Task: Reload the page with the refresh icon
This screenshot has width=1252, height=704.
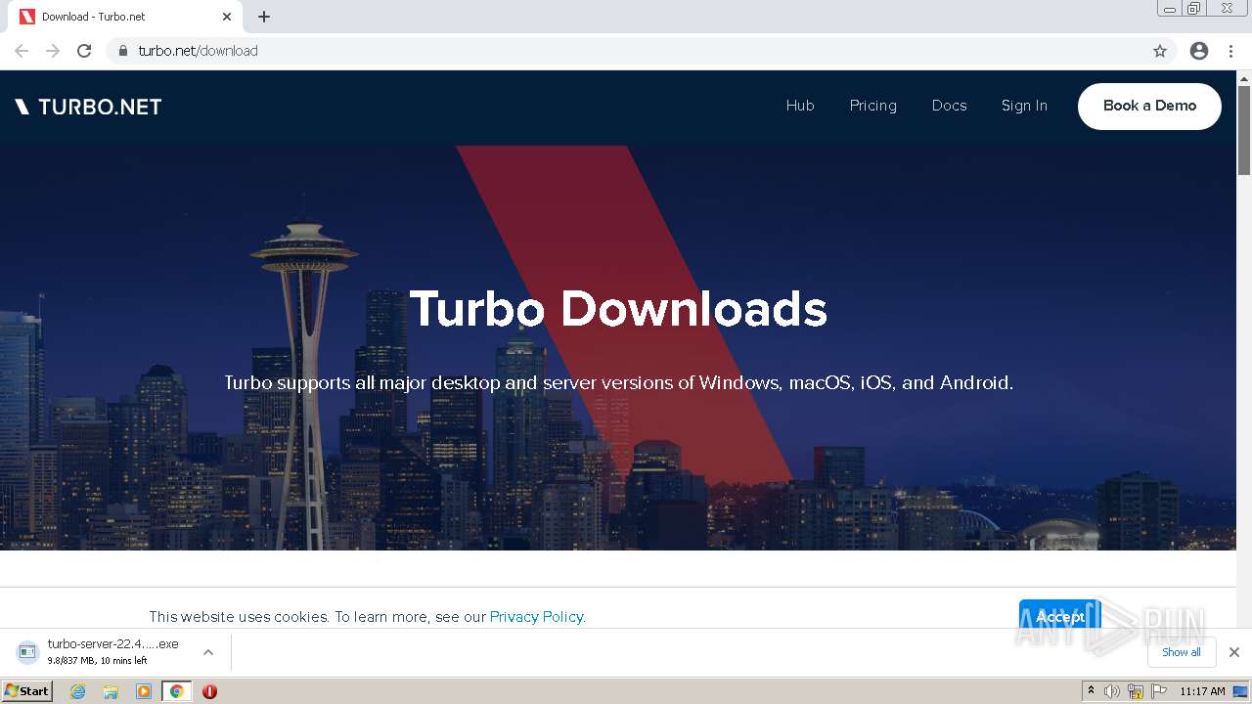Action: [84, 51]
